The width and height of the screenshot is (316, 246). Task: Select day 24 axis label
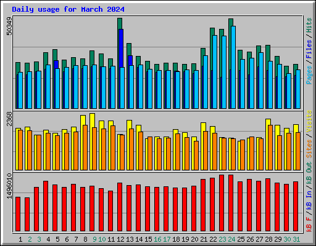(x=231, y=239)
